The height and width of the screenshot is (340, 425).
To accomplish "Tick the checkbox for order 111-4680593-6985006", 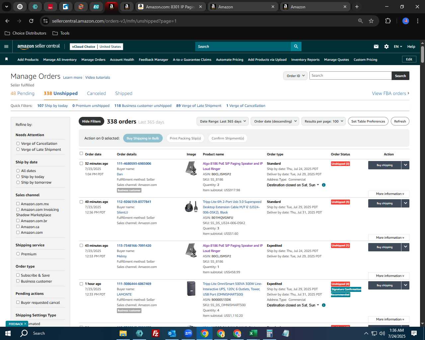I will [81, 163].
